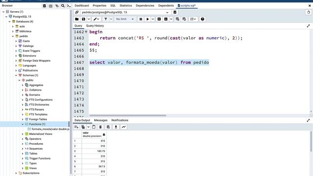Select the formata_moeda function in tree

[x=50, y=129]
